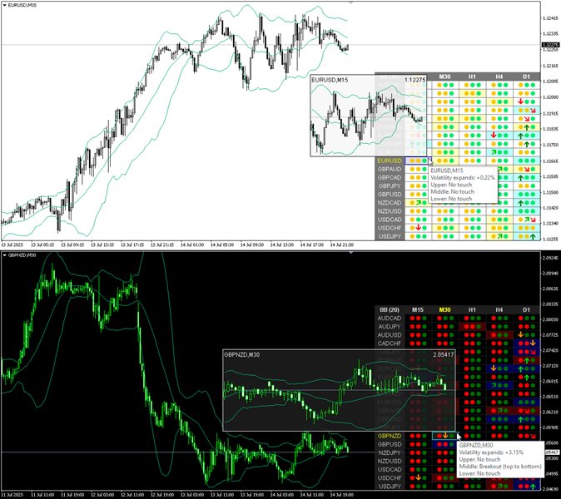The image size is (561, 499).
Task: Click USDJPY H4 green arrow cell in light dashboard
Action: tap(499, 236)
